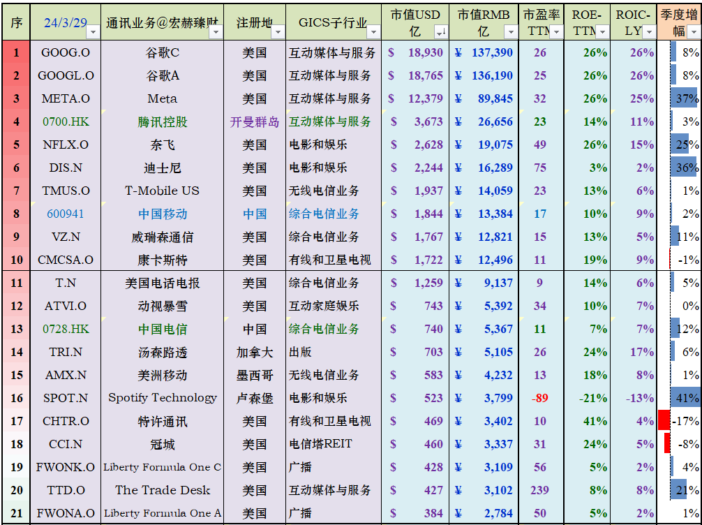Select RMB market cap cell 137,390
This screenshot has width=702, height=525.
tap(484, 52)
